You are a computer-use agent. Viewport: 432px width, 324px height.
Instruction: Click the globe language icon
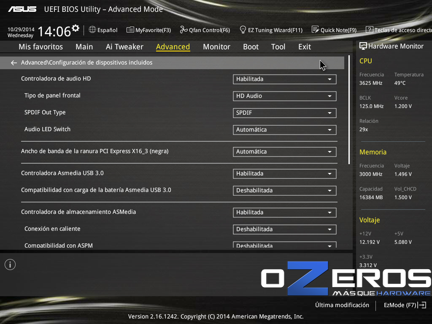coord(92,30)
